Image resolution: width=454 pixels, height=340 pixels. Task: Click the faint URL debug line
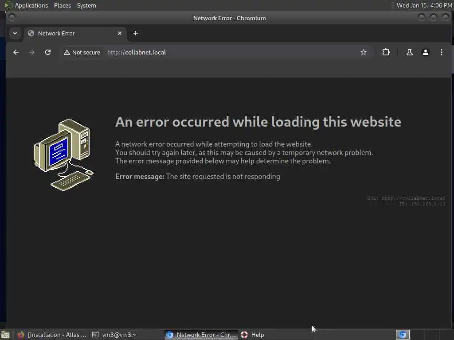tap(406, 198)
